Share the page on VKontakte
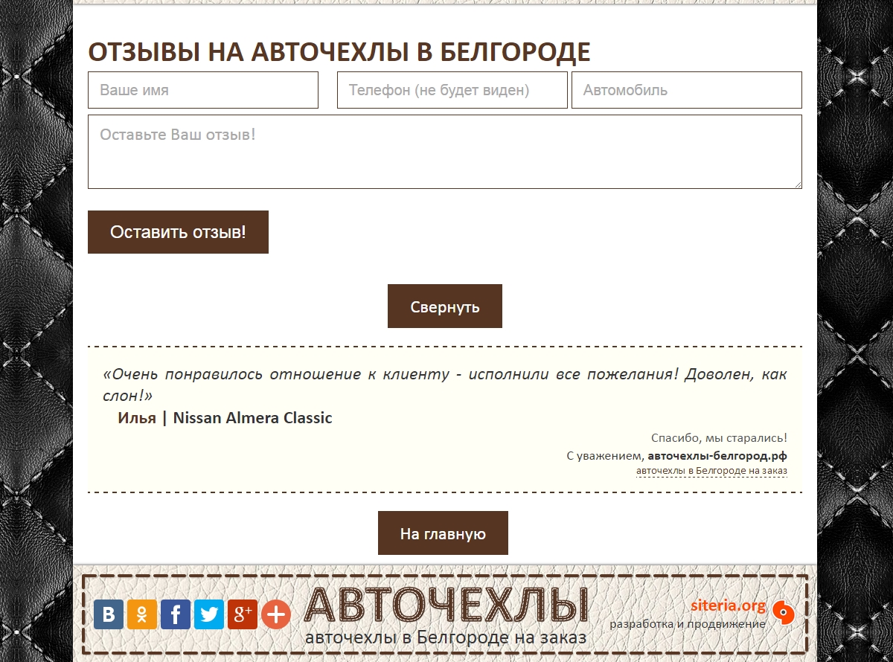Image resolution: width=893 pixels, height=662 pixels. point(109,614)
